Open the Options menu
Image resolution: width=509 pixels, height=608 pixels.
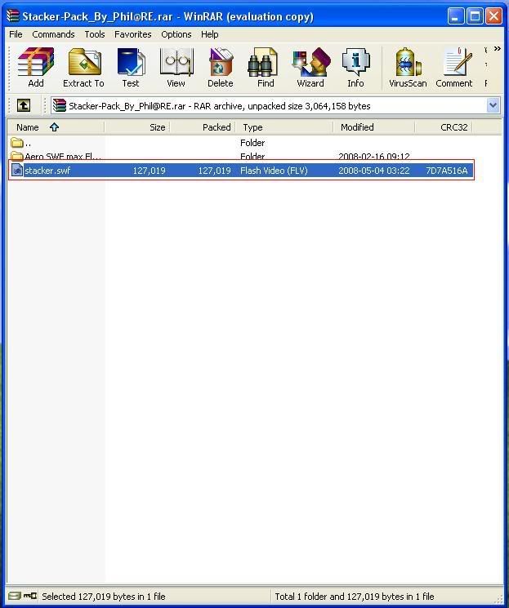pyautogui.click(x=176, y=34)
